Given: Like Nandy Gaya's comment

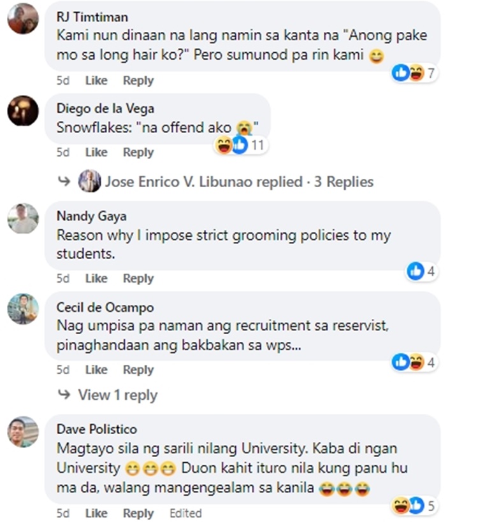Looking at the screenshot, I should [x=96, y=279].
